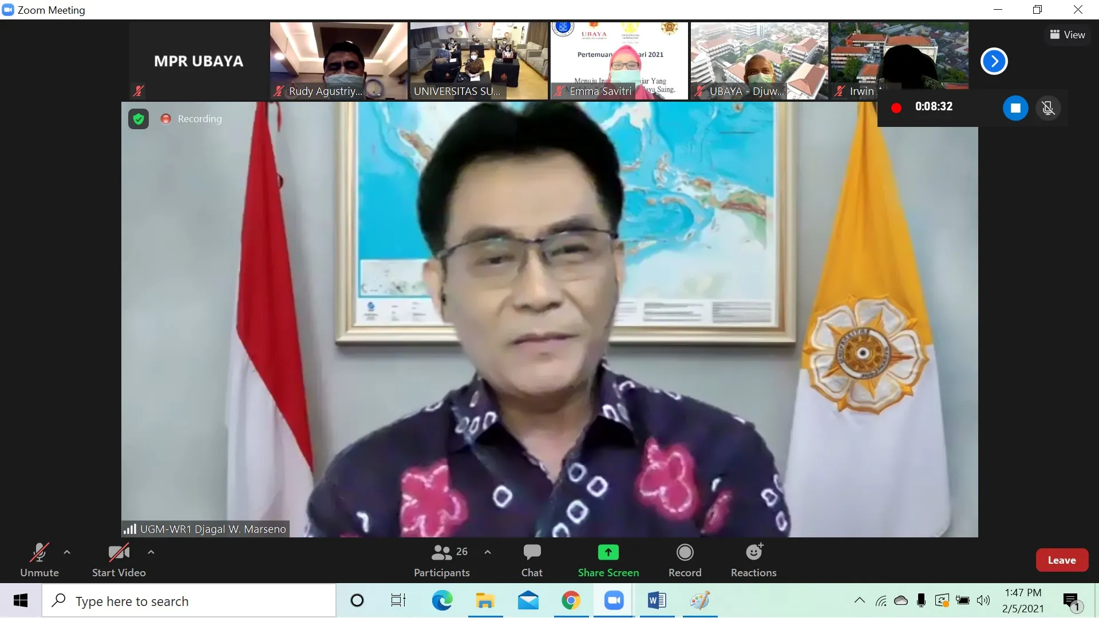
Task: Open the Windows Start menu
Action: [21, 601]
